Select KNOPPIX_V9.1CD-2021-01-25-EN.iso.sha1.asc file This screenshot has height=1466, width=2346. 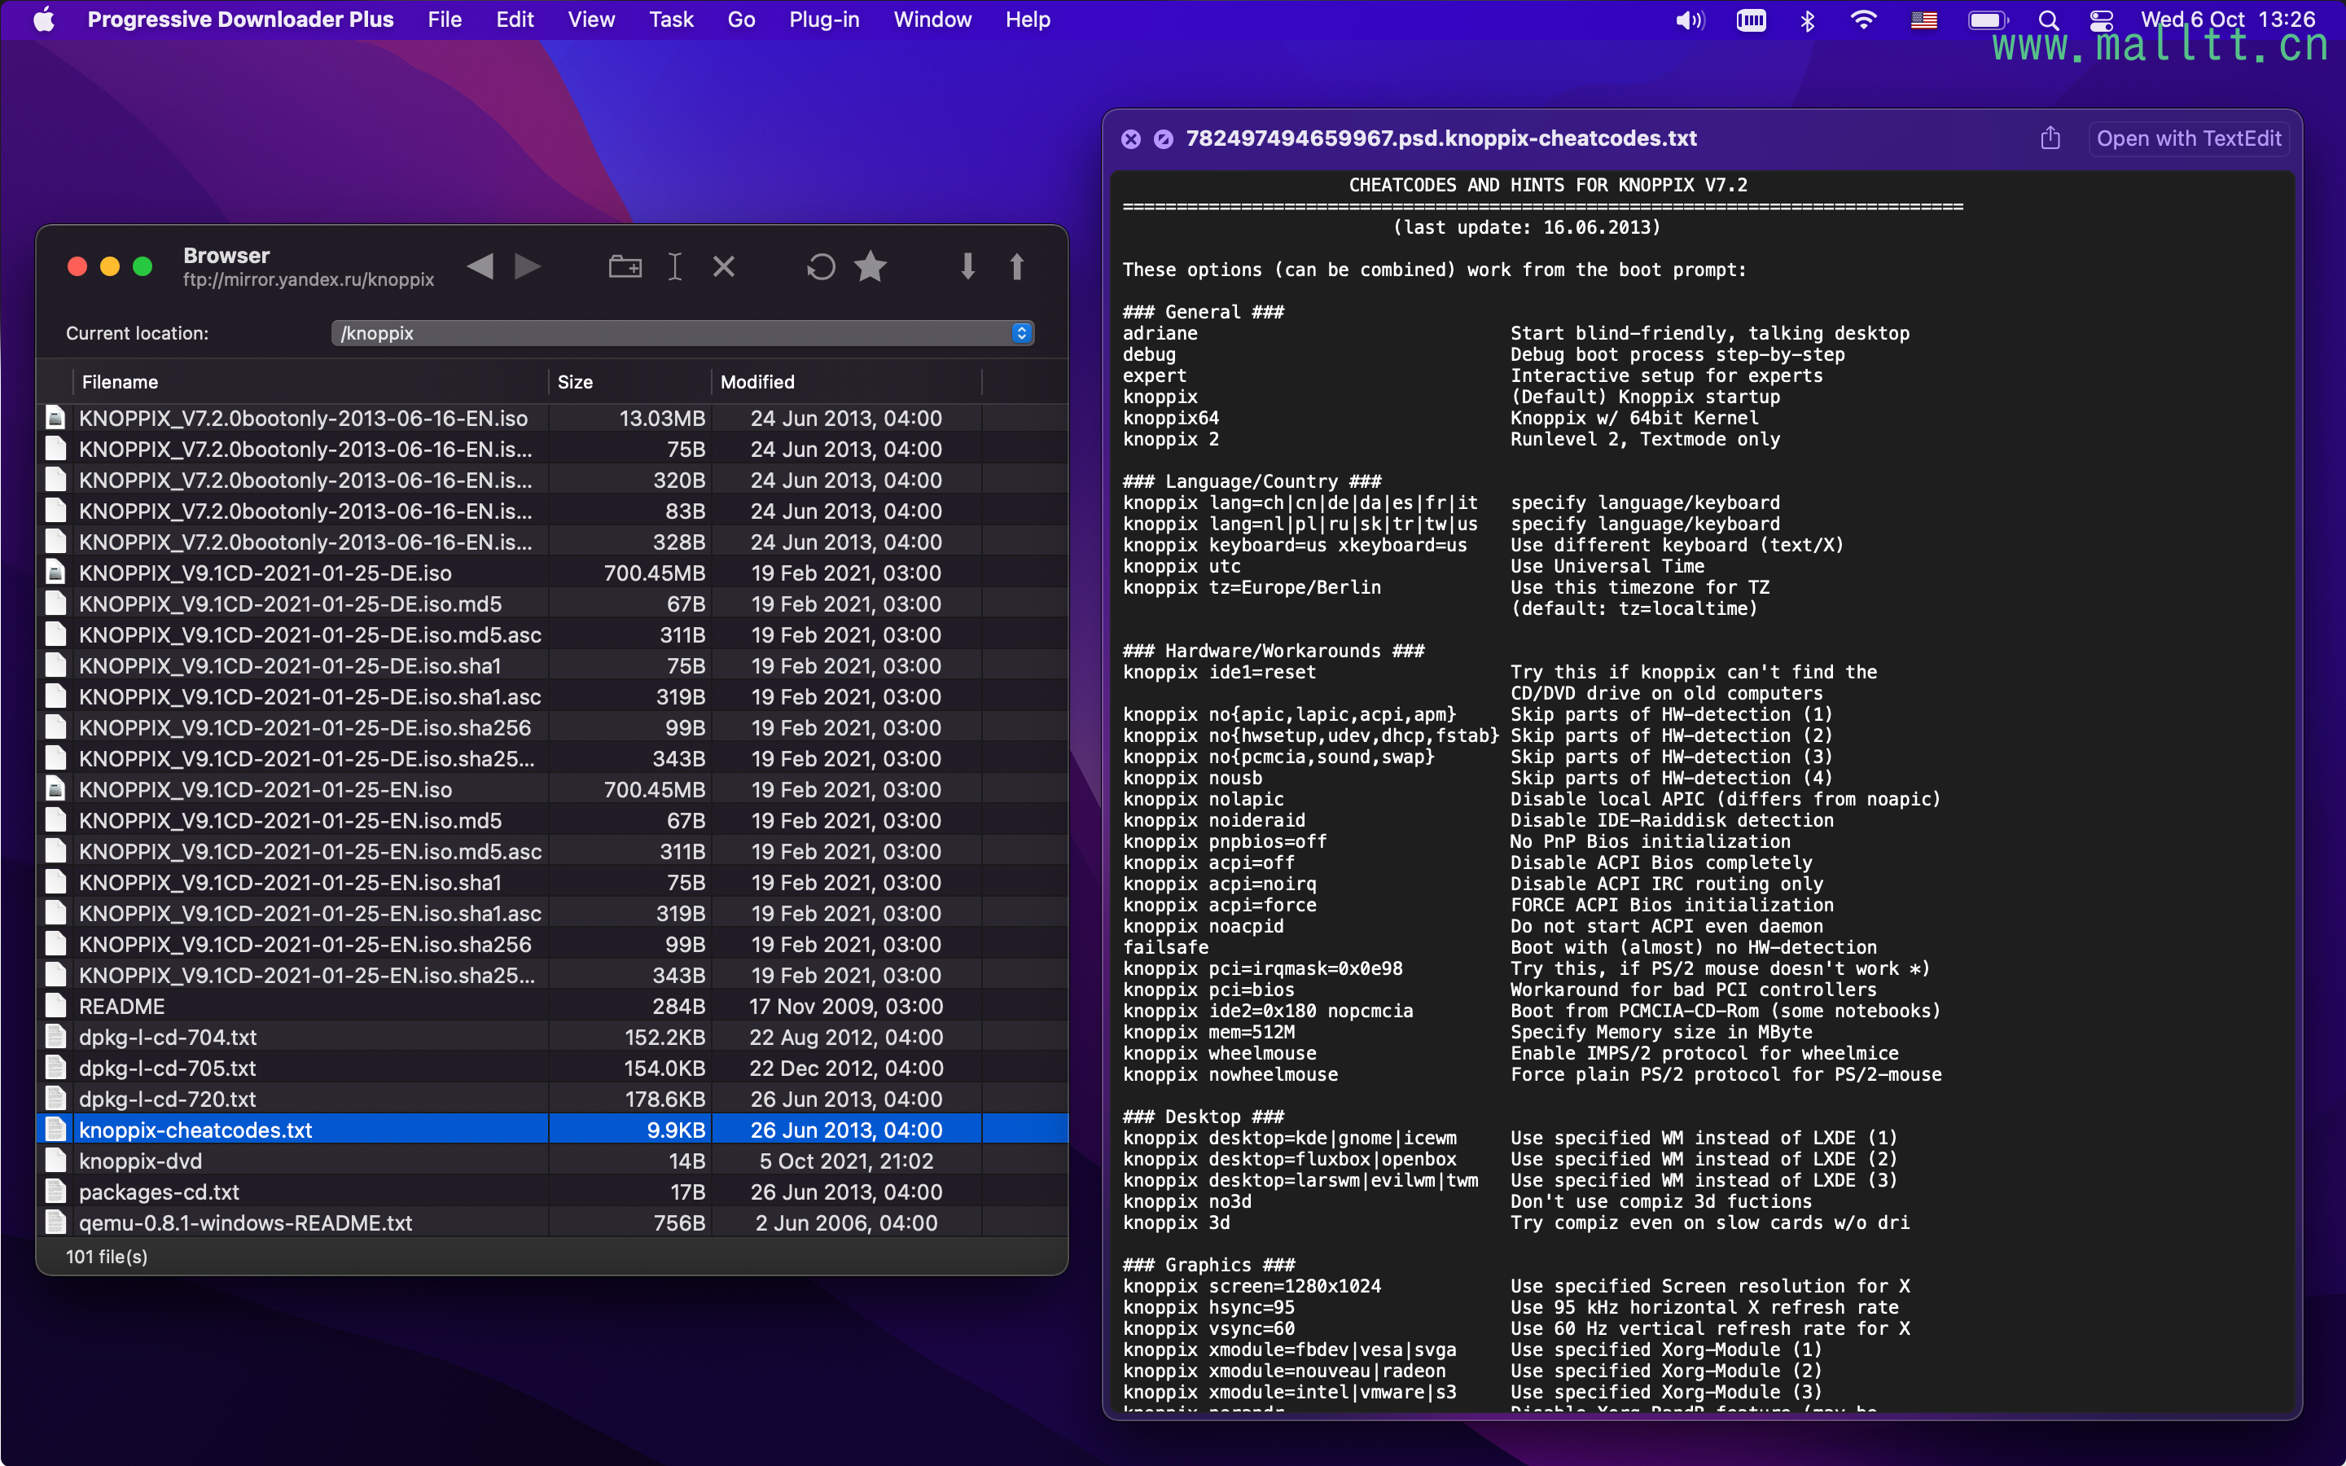point(553,913)
